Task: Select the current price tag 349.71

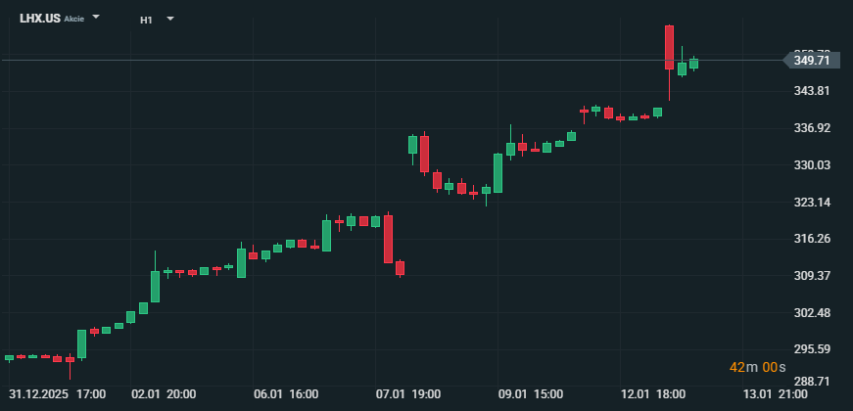Action: tap(812, 61)
